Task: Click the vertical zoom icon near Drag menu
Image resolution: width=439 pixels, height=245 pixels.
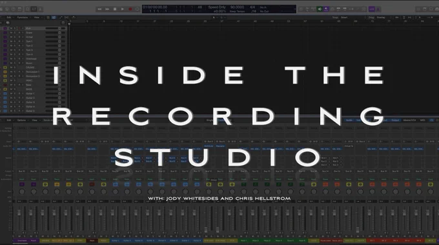Action: click(x=403, y=17)
